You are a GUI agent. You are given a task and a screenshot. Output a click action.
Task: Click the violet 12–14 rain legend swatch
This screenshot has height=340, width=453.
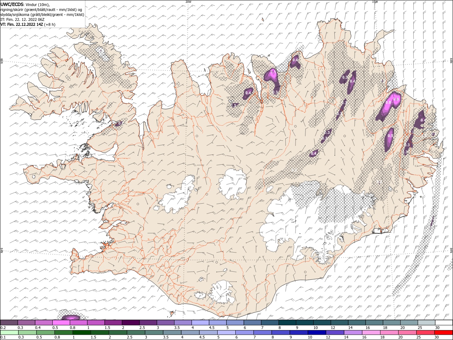click(334, 333)
